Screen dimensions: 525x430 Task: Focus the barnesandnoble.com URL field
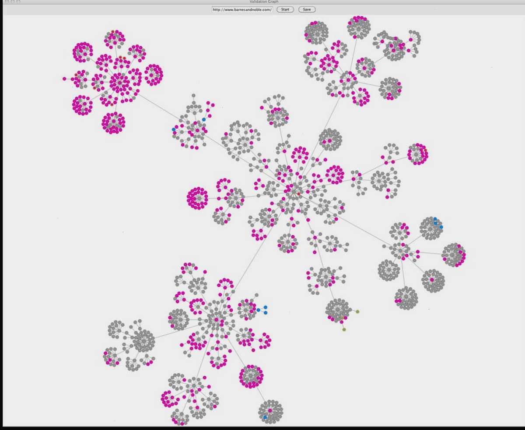[x=242, y=9]
